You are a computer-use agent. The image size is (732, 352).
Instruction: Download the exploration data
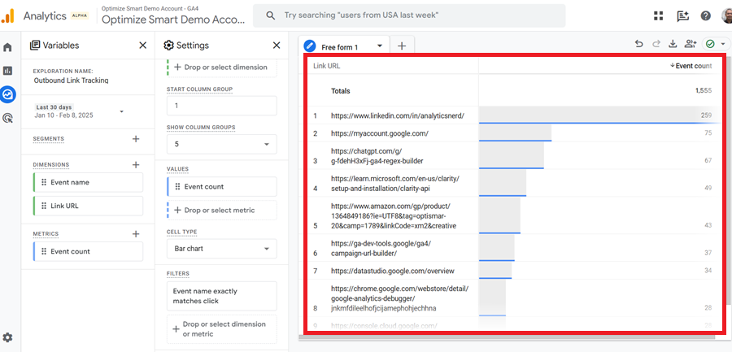tap(673, 44)
